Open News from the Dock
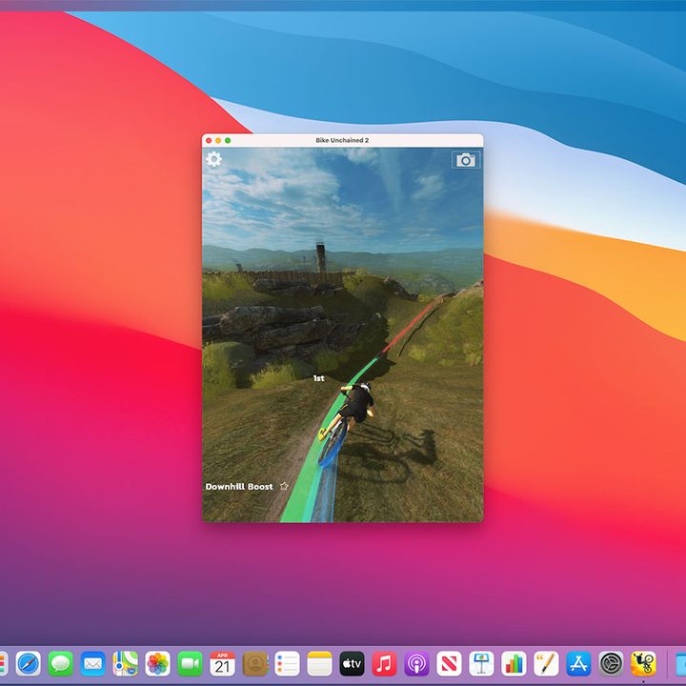 450,664
